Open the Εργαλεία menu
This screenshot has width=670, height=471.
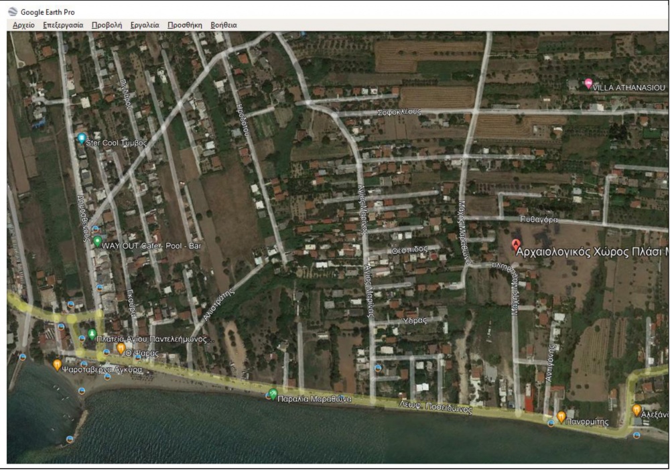click(145, 25)
